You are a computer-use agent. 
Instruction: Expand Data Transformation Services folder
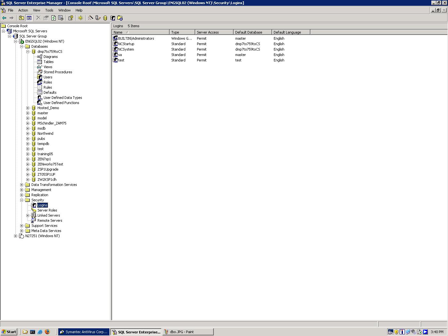[x=21, y=185]
